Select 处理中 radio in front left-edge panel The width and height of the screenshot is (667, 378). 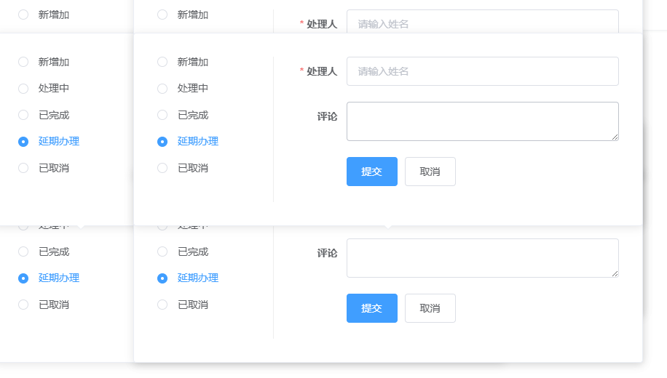(23, 89)
